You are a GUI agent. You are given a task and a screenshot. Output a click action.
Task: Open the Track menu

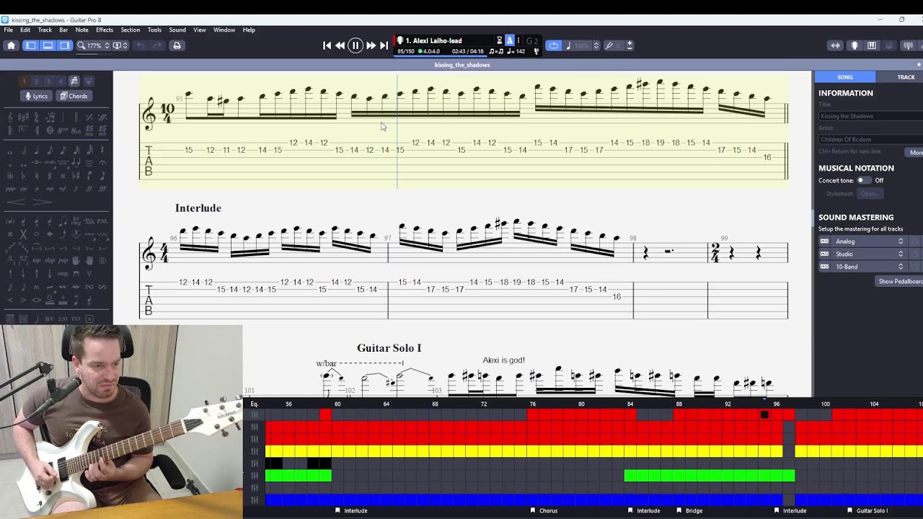[x=45, y=30]
